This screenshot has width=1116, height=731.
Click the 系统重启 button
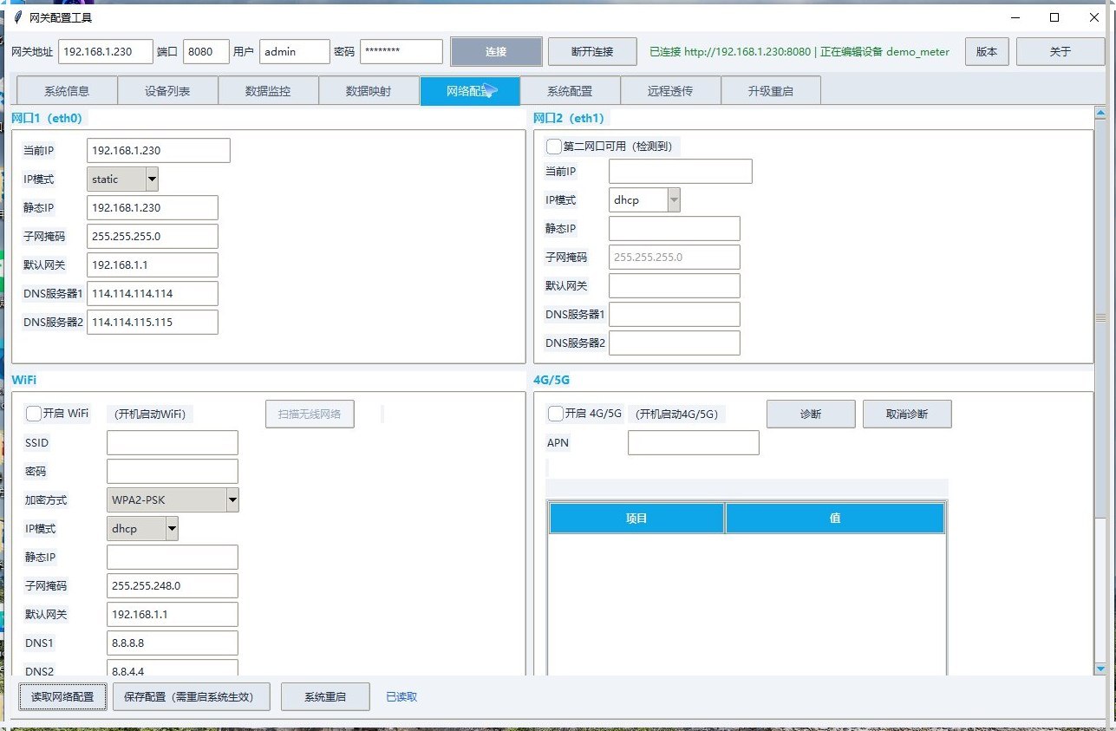coord(325,697)
